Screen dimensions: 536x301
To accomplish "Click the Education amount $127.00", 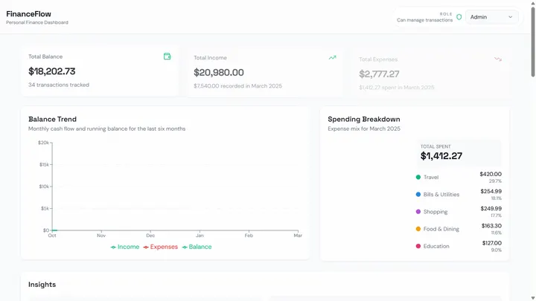I will (492, 243).
